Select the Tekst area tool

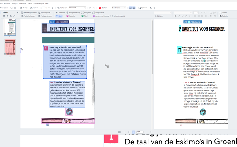tap(59, 16)
